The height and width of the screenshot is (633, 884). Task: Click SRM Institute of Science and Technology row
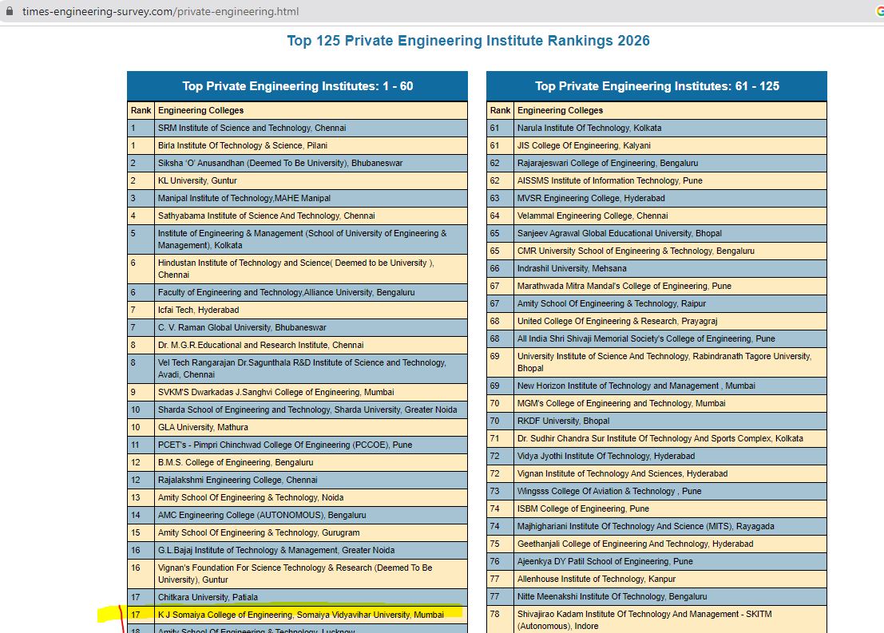point(298,128)
